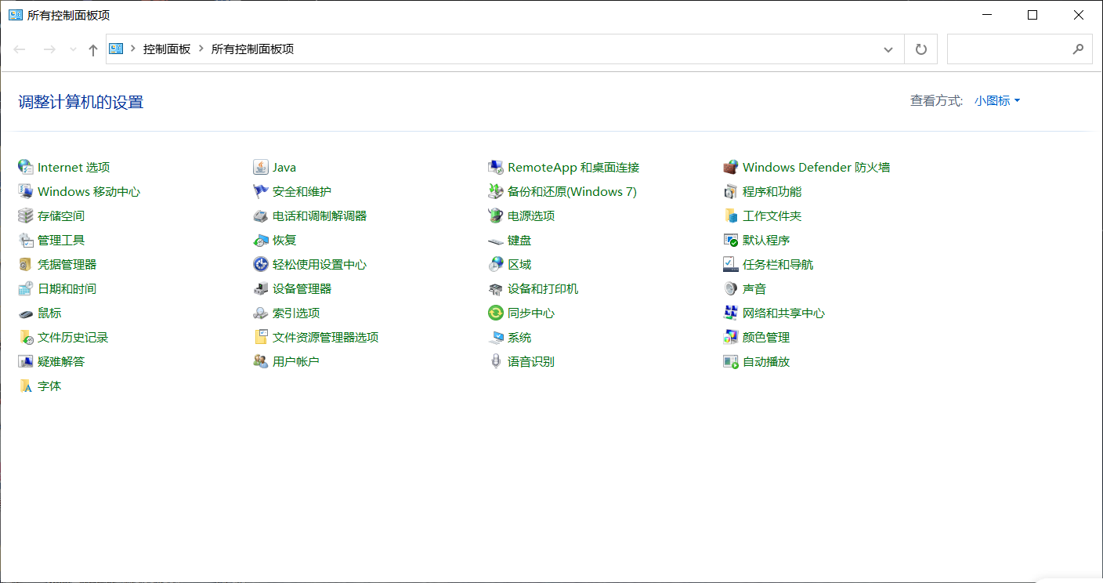The width and height of the screenshot is (1103, 583).
Task: Minimize the 所有控制面板项 window
Action: 985,15
